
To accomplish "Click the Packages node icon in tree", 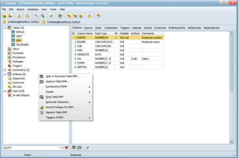I will pyautogui.click(x=10, y=62).
